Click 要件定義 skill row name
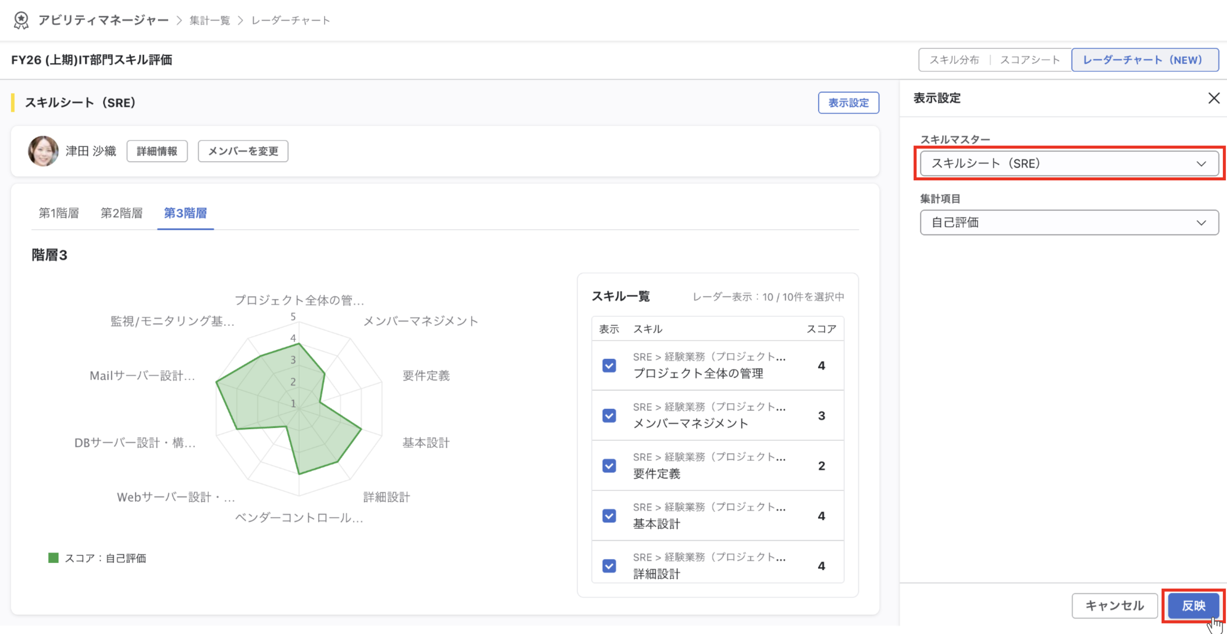The width and height of the screenshot is (1227, 634). (x=656, y=473)
